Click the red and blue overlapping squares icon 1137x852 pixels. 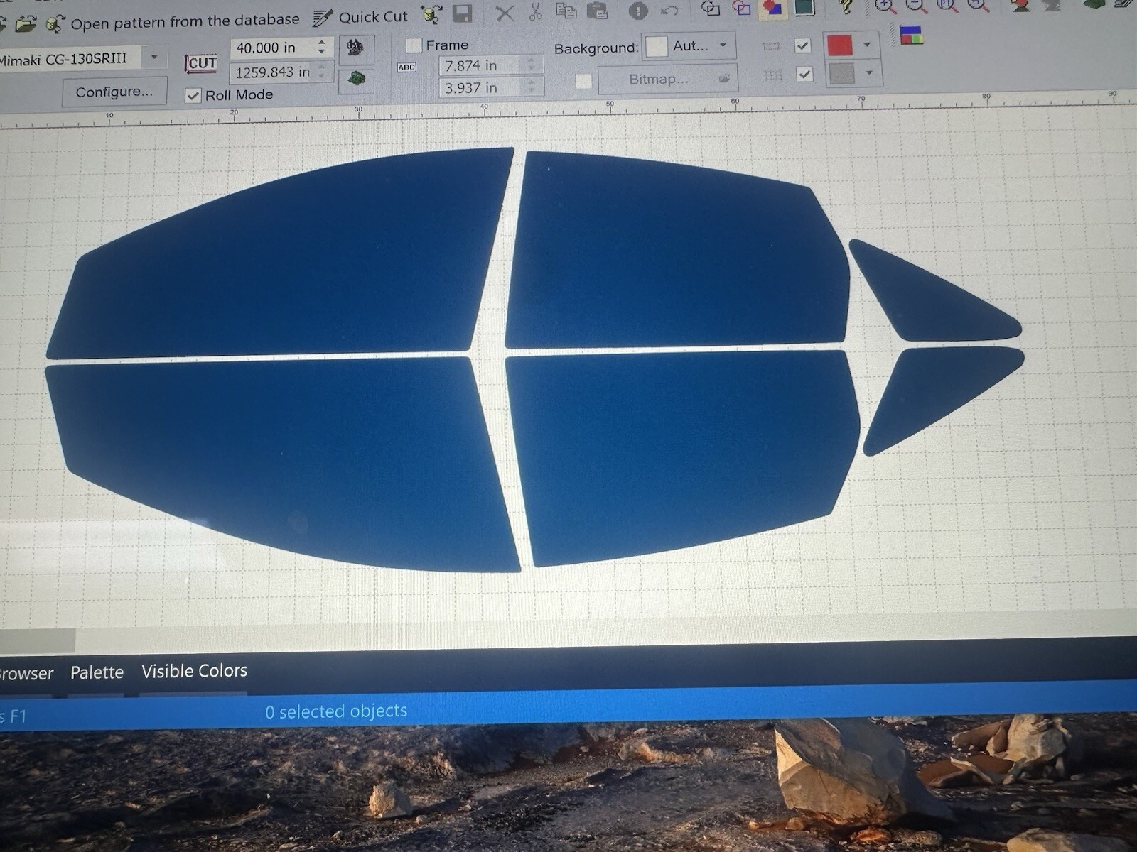(x=741, y=9)
